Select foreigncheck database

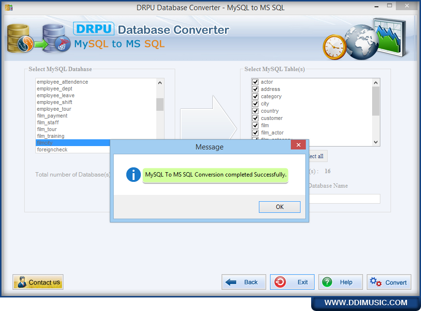(73, 149)
